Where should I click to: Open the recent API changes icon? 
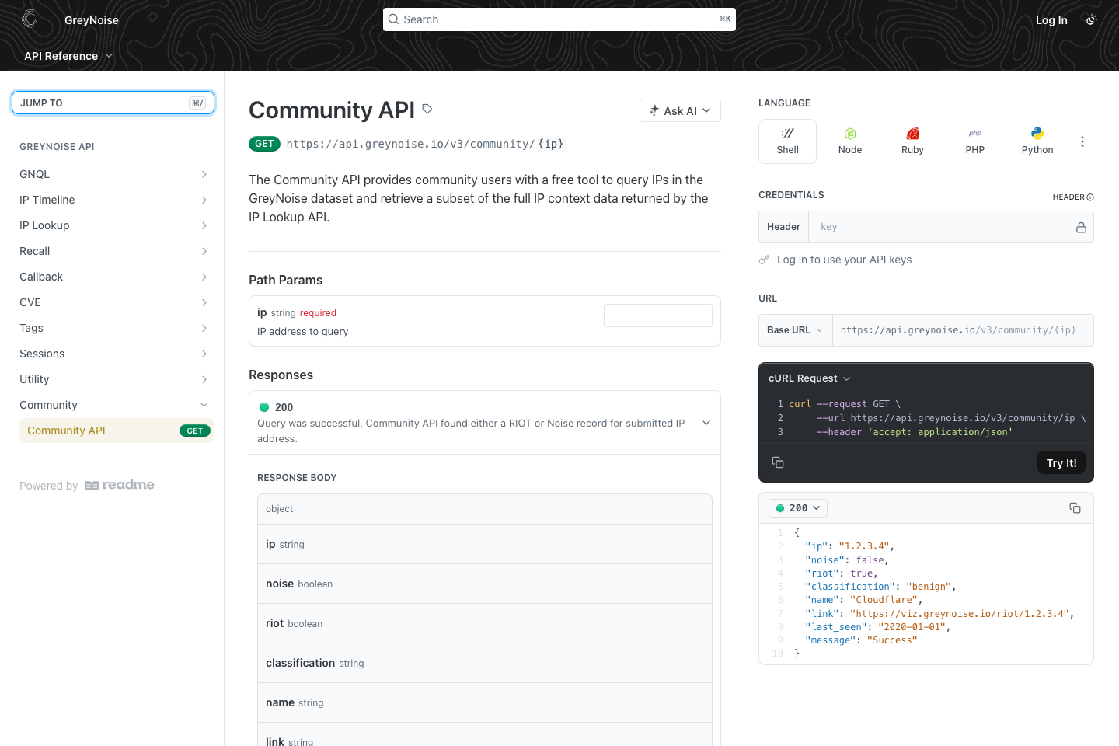(x=1092, y=19)
